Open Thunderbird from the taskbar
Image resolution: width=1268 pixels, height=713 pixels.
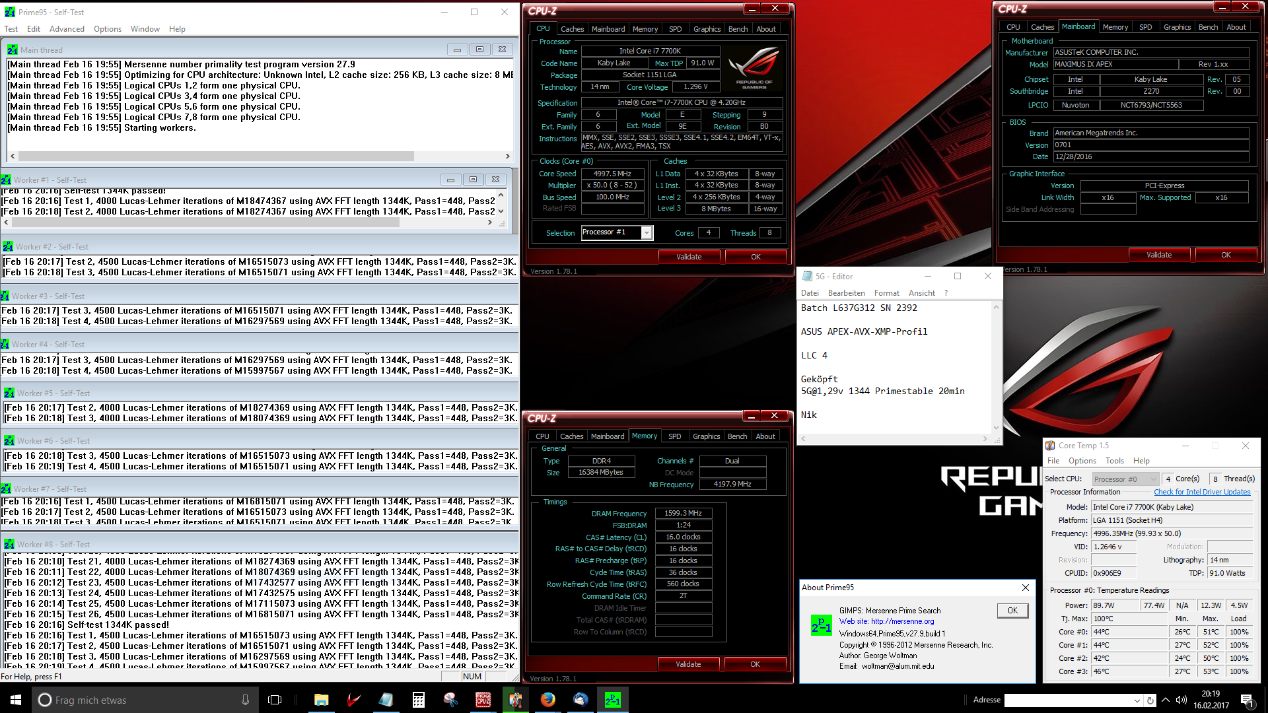pos(580,700)
